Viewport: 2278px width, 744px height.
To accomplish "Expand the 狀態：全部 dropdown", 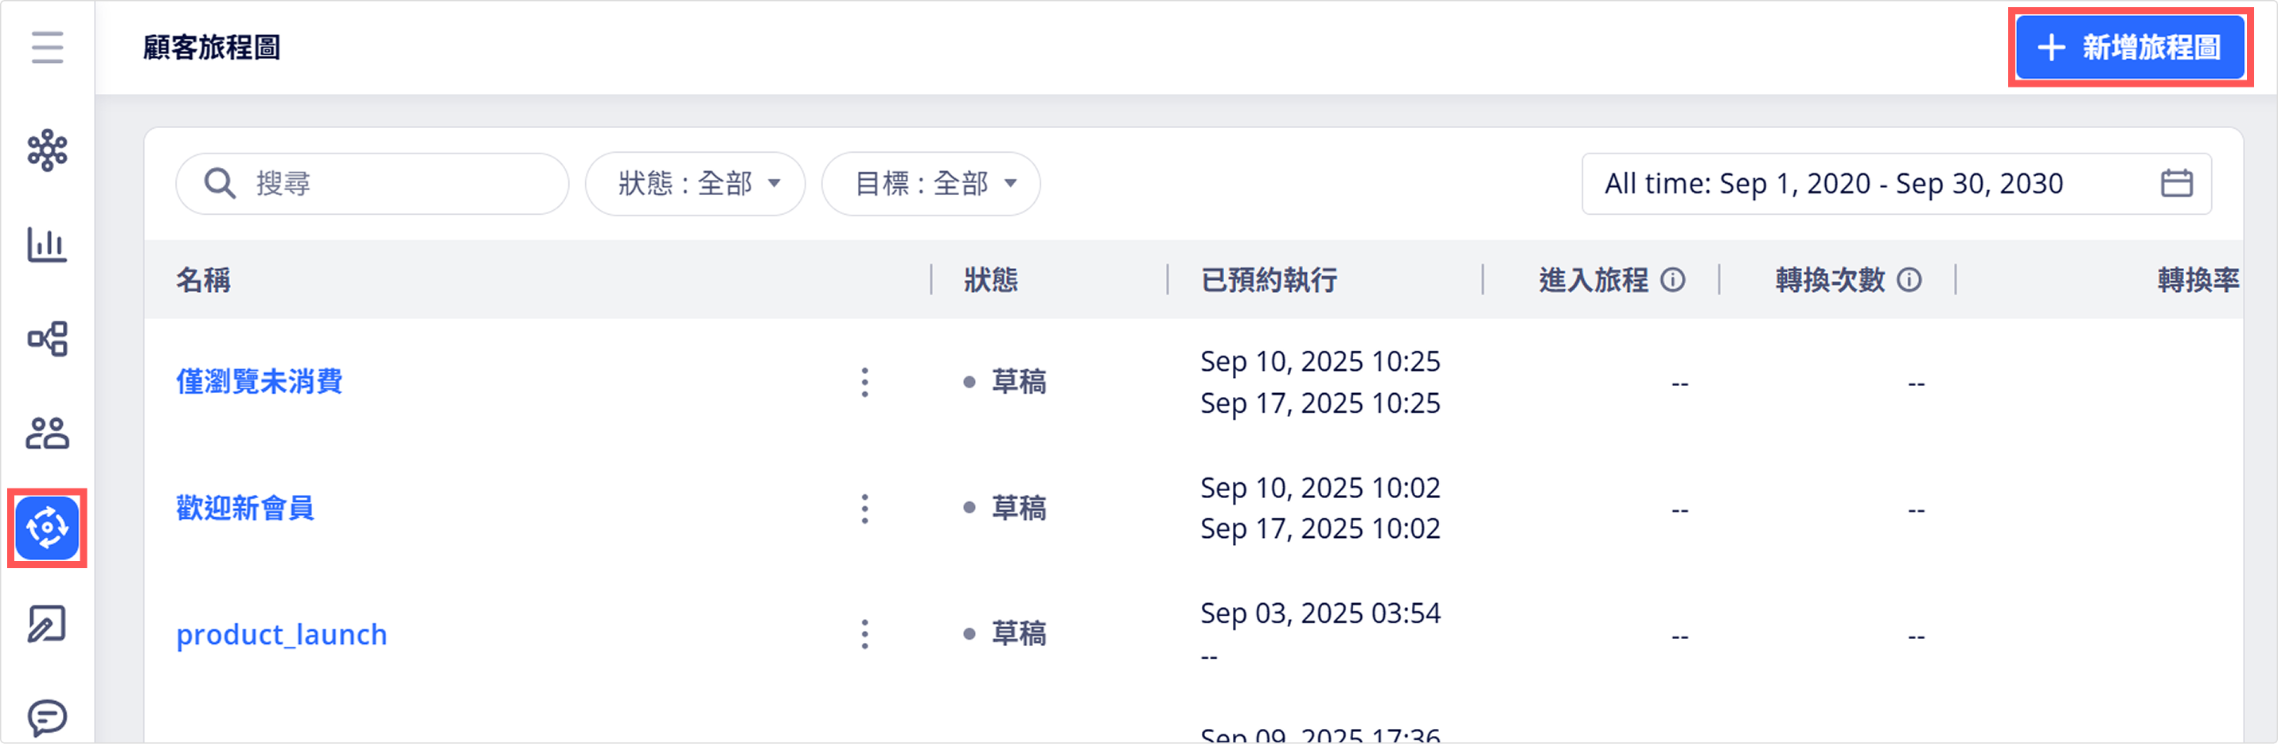I will click(695, 184).
